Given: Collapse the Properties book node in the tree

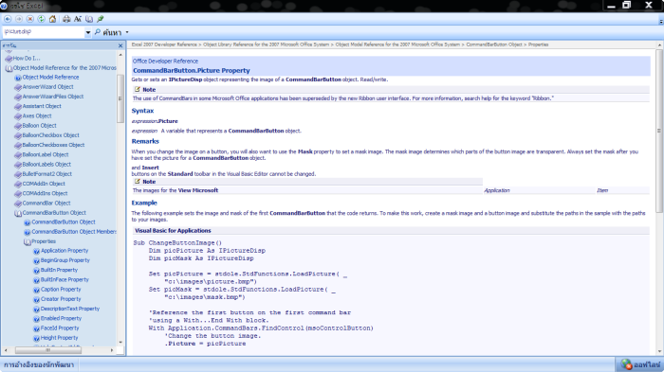Looking at the screenshot, I should coord(28,241).
